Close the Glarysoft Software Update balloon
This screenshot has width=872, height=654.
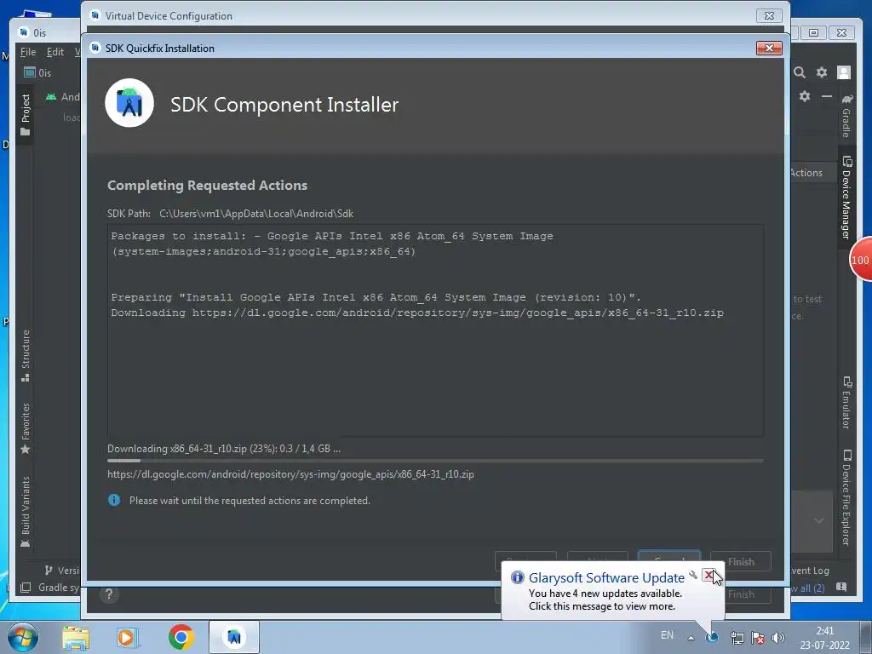[709, 575]
